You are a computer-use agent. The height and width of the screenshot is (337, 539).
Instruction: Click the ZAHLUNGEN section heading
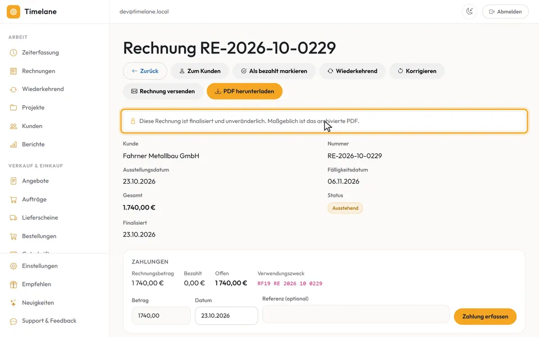[x=150, y=262]
